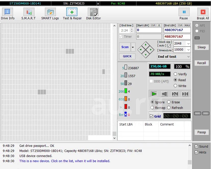Click the 0 button above Start LBA
211x169 pixels.
[159, 25]
